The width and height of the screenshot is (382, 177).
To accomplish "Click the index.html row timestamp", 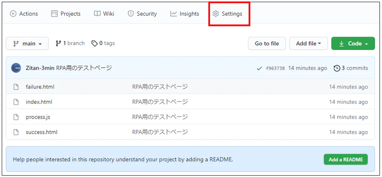I will [x=349, y=102].
